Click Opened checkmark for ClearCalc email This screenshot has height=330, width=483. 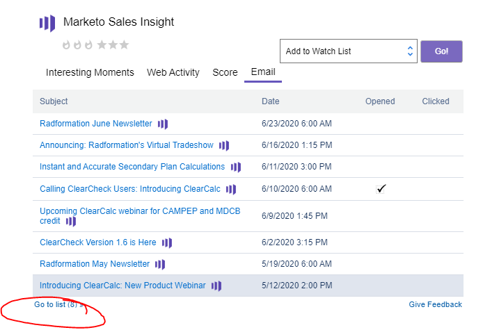380,189
